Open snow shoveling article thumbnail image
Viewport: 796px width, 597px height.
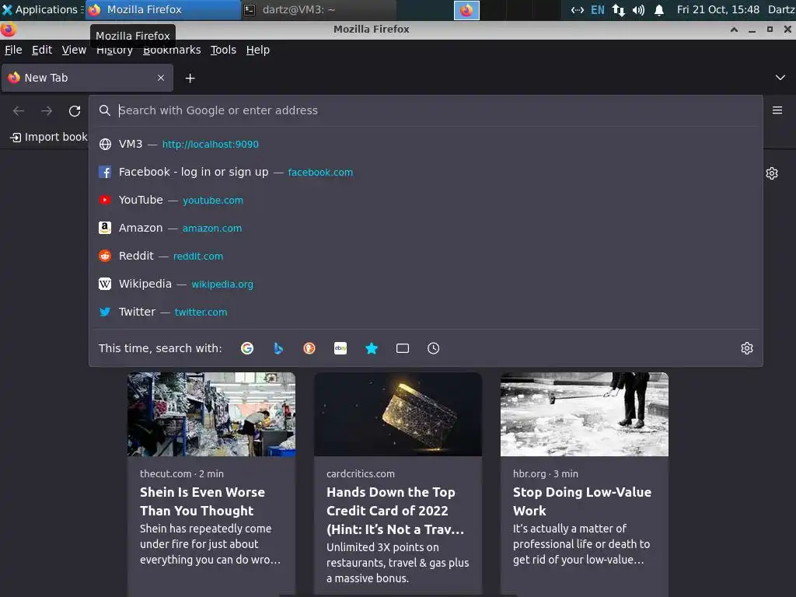pyautogui.click(x=585, y=414)
